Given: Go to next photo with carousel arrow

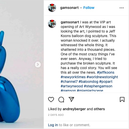Looking at the screenshot, I should 38,64.
